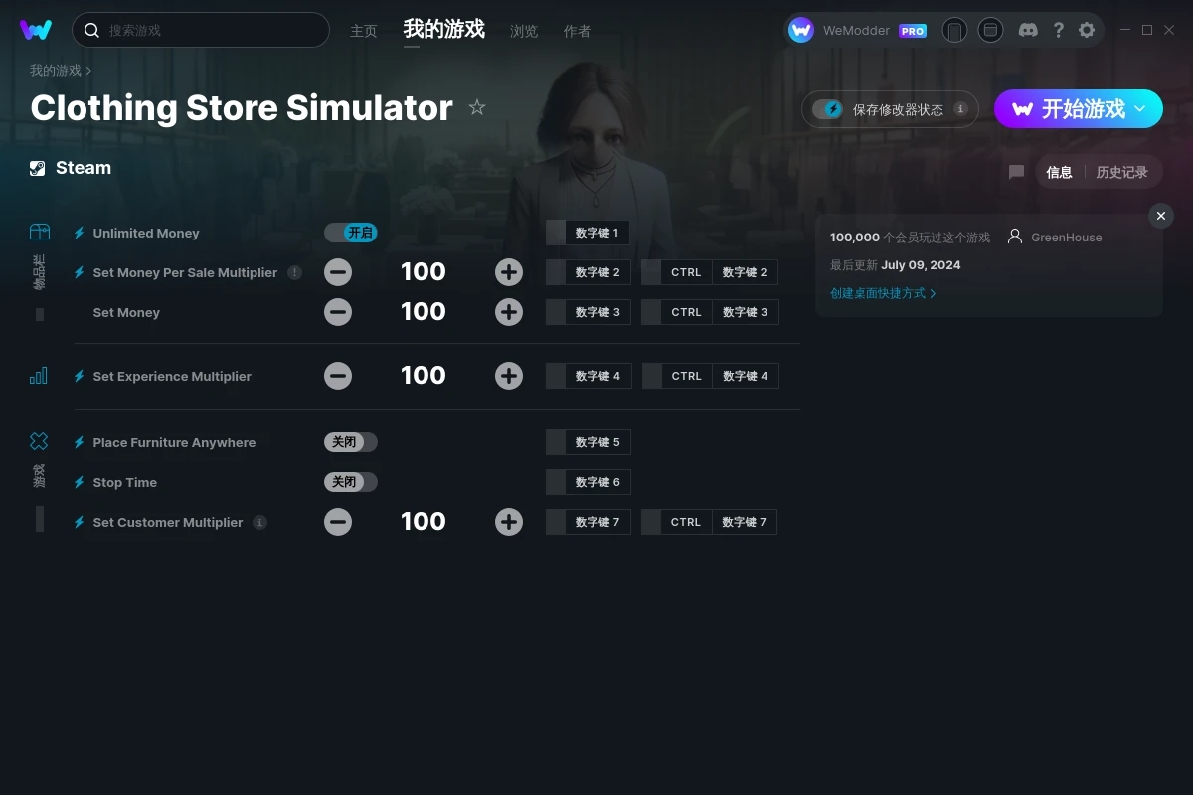Open the Discord link icon
The image size is (1193, 795).
point(1029,30)
